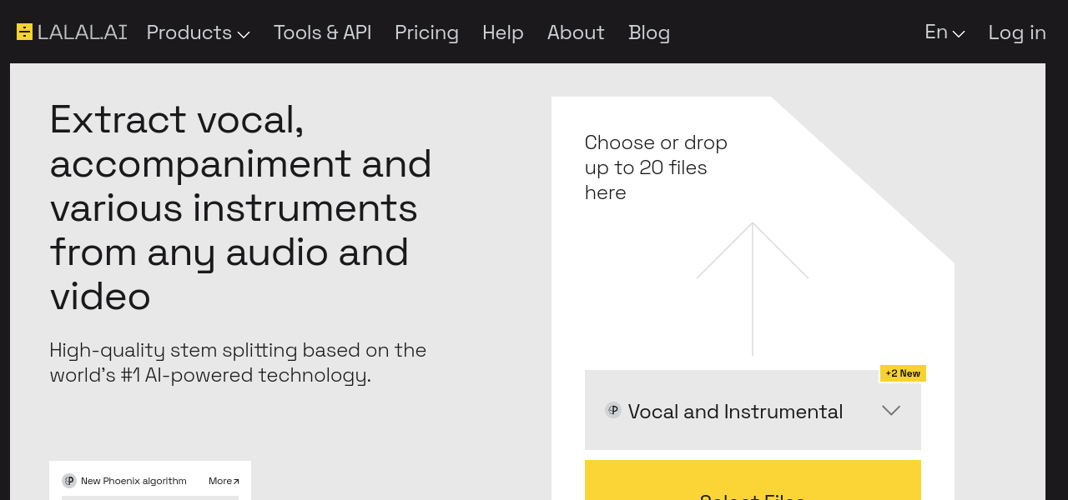Click the yellow LALAL.AI logo icon
The image size is (1068, 500).
pyautogui.click(x=24, y=32)
